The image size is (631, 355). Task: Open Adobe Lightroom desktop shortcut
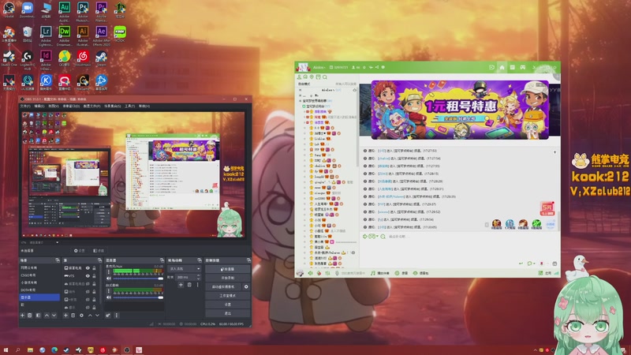46,35
